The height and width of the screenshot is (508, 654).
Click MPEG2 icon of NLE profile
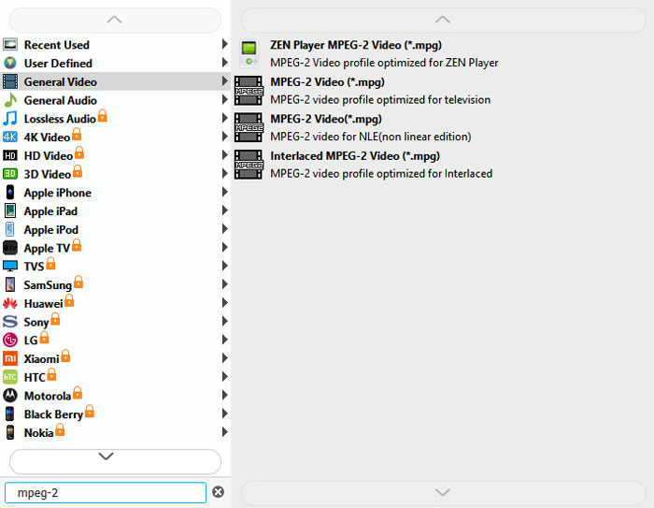(249, 127)
